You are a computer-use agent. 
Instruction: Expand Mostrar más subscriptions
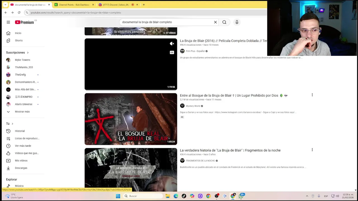pyautogui.click(x=23, y=112)
